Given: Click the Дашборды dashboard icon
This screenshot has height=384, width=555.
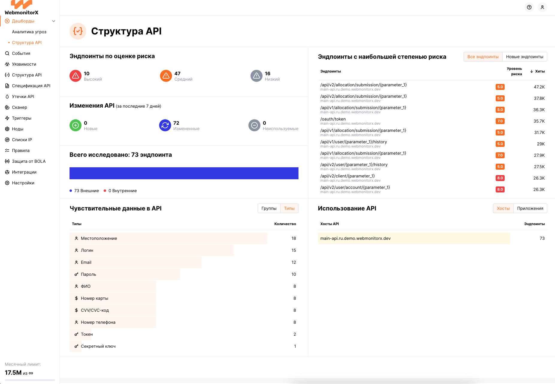Looking at the screenshot, I should pyautogui.click(x=7, y=21).
